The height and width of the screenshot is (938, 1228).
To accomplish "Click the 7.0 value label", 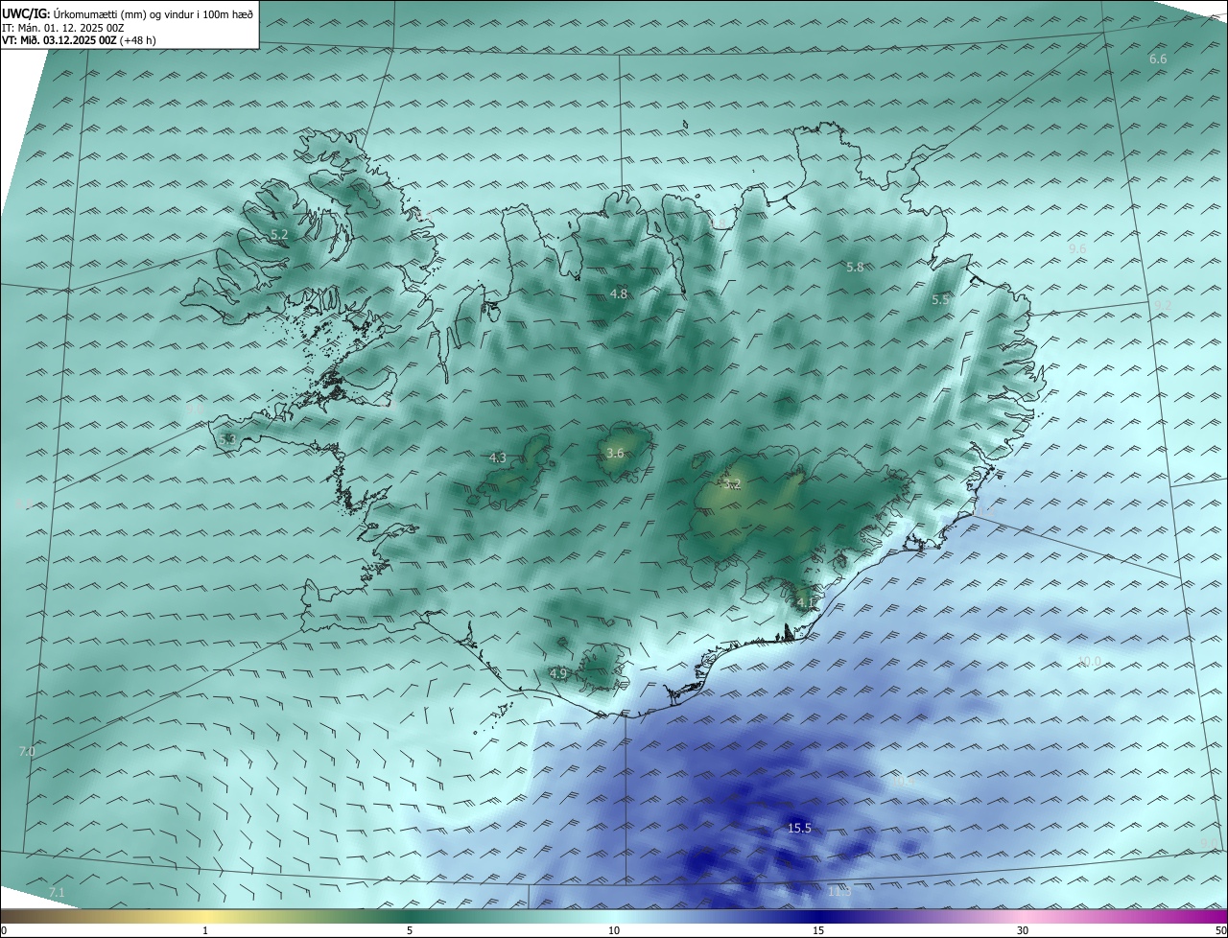I will pyautogui.click(x=27, y=751).
